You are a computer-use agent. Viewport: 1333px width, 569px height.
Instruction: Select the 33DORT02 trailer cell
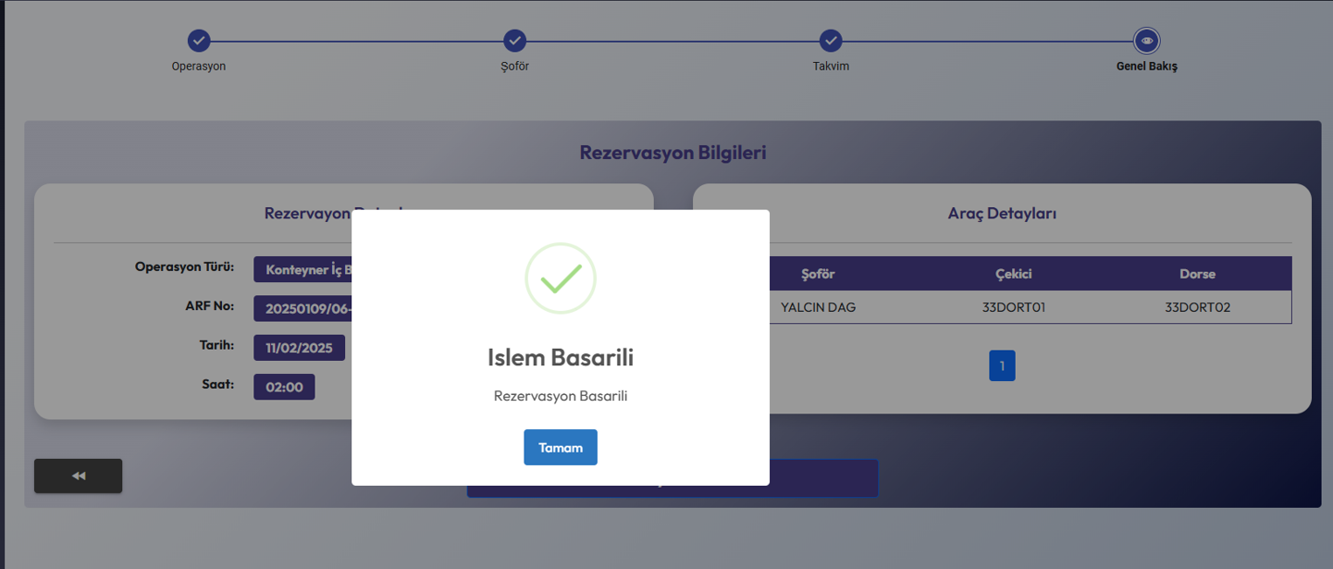point(1197,307)
